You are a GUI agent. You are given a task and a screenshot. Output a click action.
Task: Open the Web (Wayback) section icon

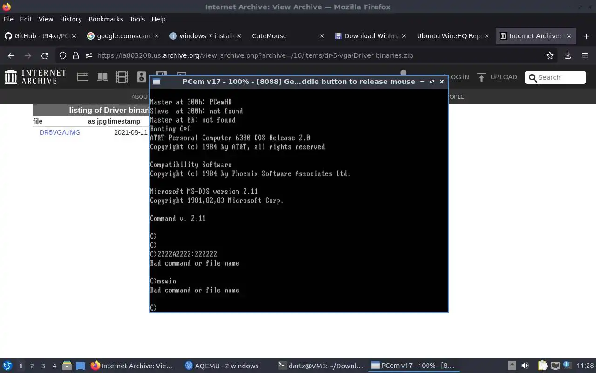(x=83, y=77)
